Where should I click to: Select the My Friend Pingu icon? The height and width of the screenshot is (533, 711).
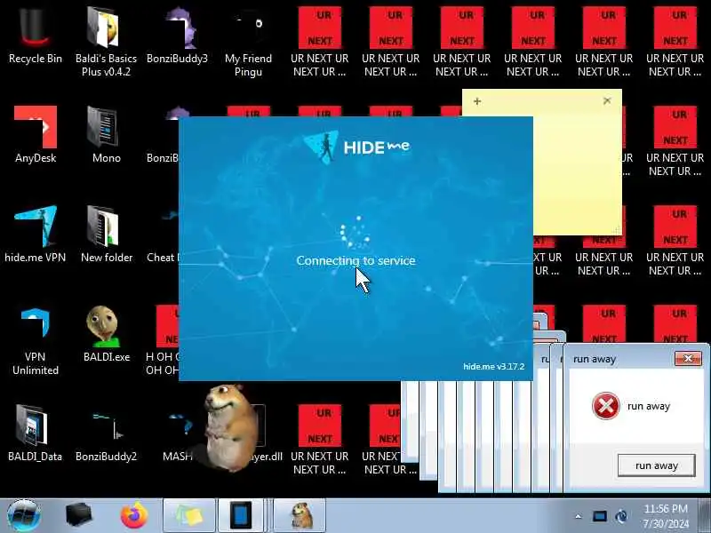pos(248,41)
